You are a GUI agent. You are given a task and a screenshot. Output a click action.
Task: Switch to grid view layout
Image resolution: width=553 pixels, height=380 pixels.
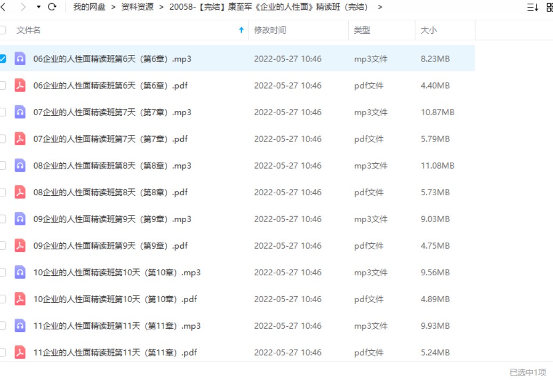coord(549,7)
